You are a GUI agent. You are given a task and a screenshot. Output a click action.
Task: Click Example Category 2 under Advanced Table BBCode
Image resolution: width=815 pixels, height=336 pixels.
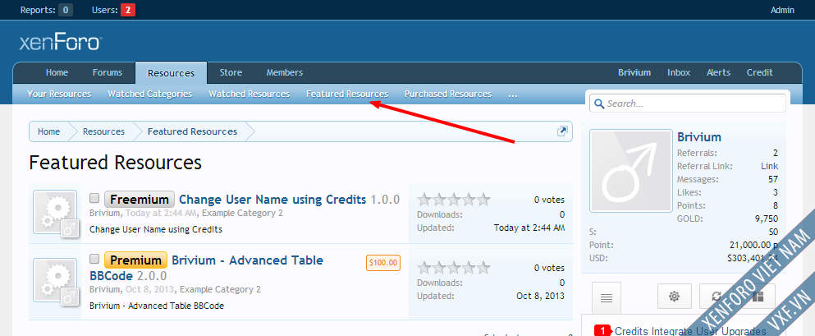221,289
